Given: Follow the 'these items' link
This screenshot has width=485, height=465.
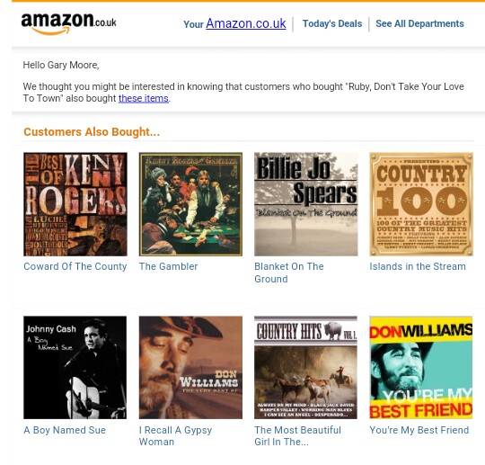Looking at the screenshot, I should point(144,98).
